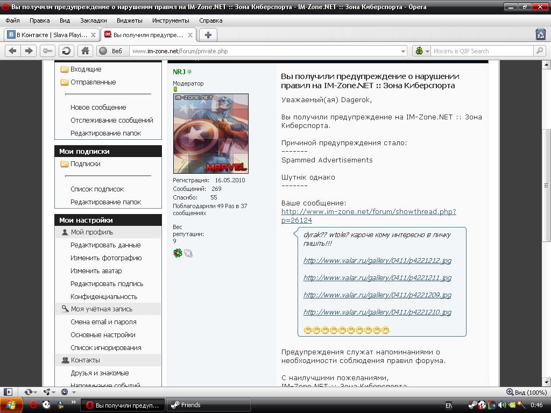
Task: Click the search magnifier icon
Action: tap(539, 51)
